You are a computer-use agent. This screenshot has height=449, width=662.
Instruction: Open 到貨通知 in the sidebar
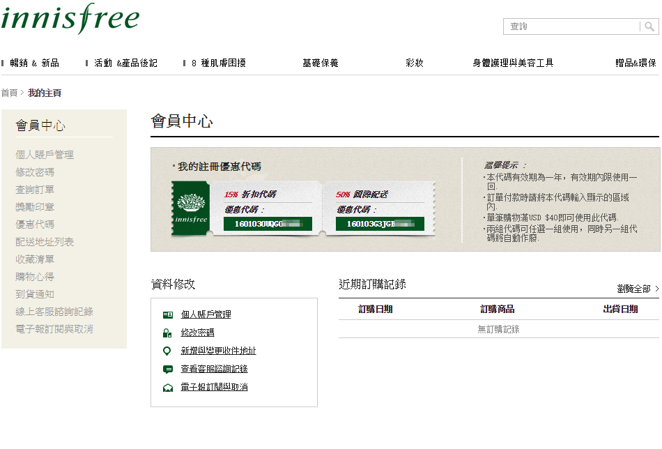coord(35,294)
